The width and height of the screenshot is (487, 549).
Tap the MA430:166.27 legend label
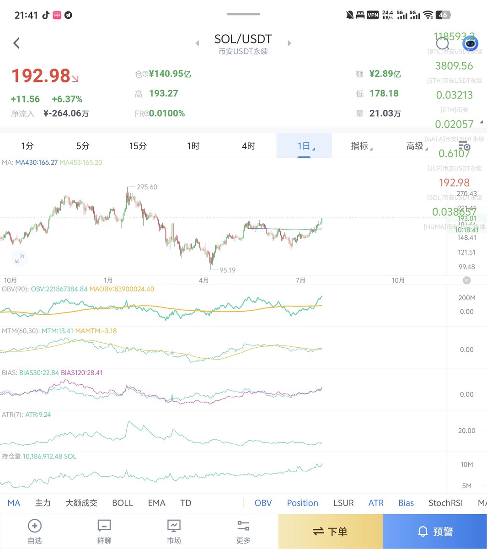click(37, 162)
